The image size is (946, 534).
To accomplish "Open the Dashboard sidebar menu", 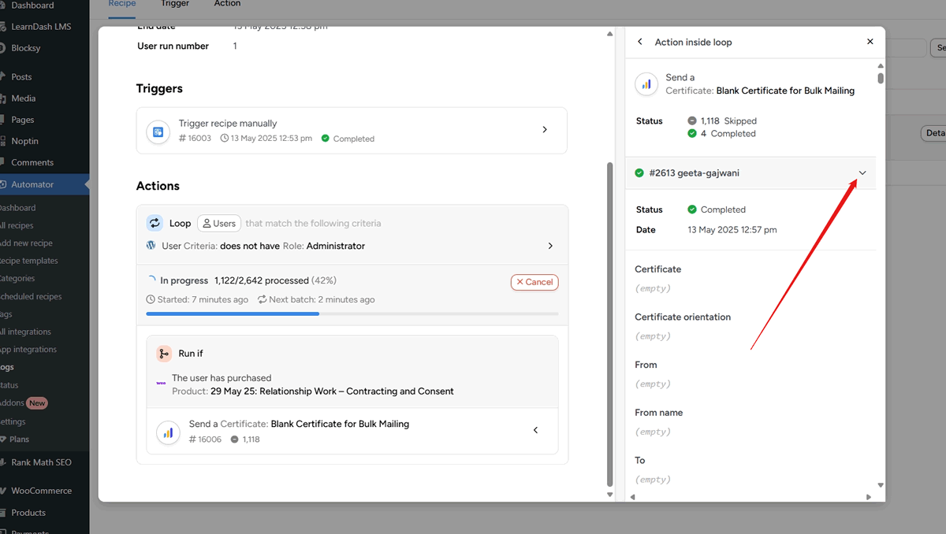I will [x=32, y=6].
